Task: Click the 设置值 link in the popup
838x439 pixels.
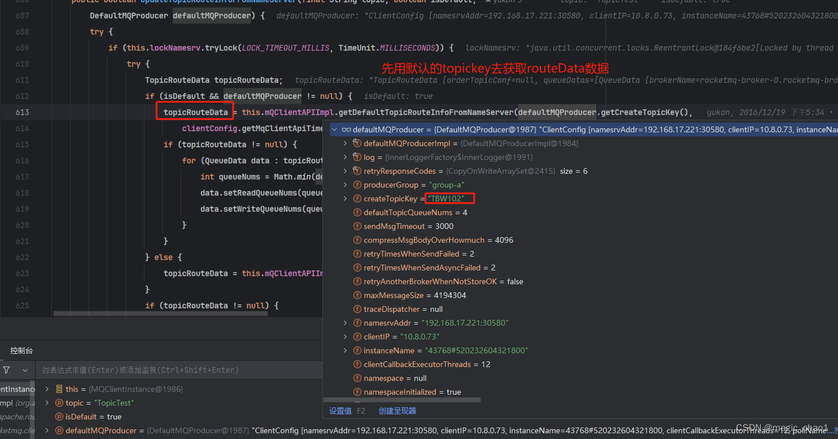Action: tap(340, 411)
